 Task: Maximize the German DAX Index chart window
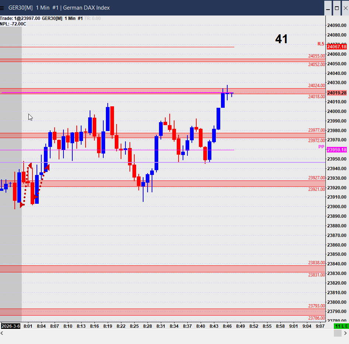tap(337, 8)
